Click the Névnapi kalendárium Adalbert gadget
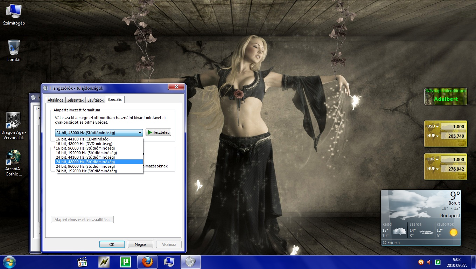This screenshot has height=269, width=476. coord(446,96)
